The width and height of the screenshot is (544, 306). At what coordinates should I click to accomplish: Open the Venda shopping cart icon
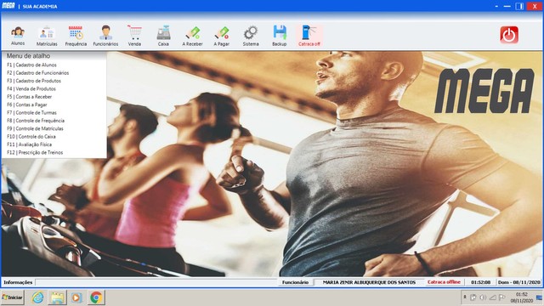click(134, 36)
